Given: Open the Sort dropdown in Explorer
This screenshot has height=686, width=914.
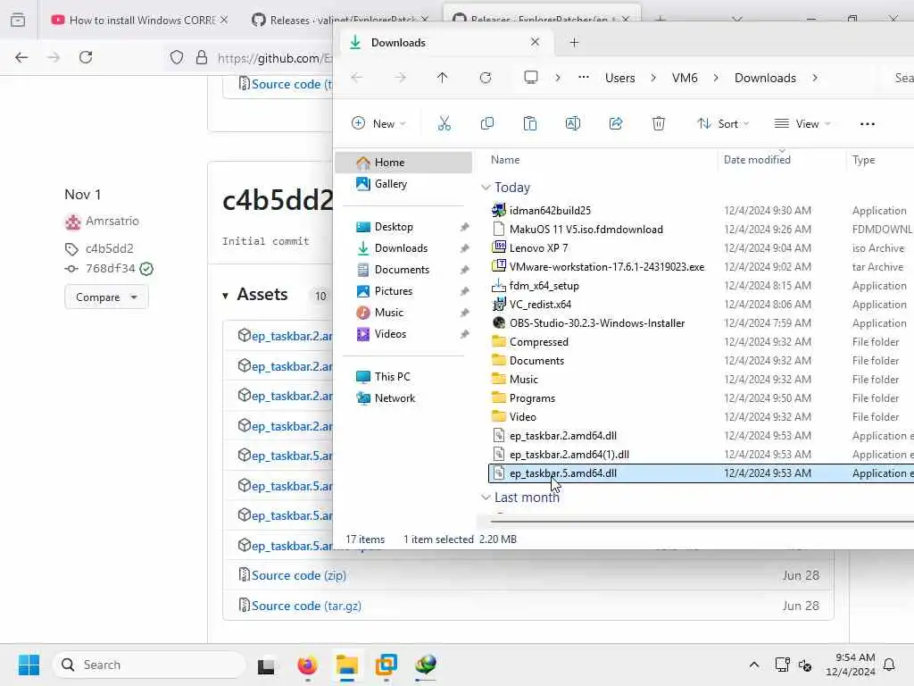Looking at the screenshot, I should 723,123.
